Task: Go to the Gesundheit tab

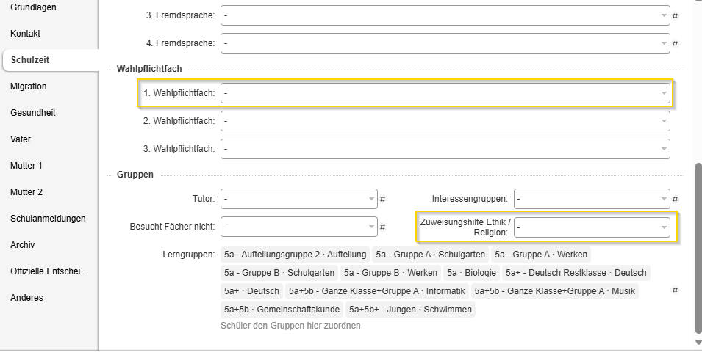Action: click(32, 112)
